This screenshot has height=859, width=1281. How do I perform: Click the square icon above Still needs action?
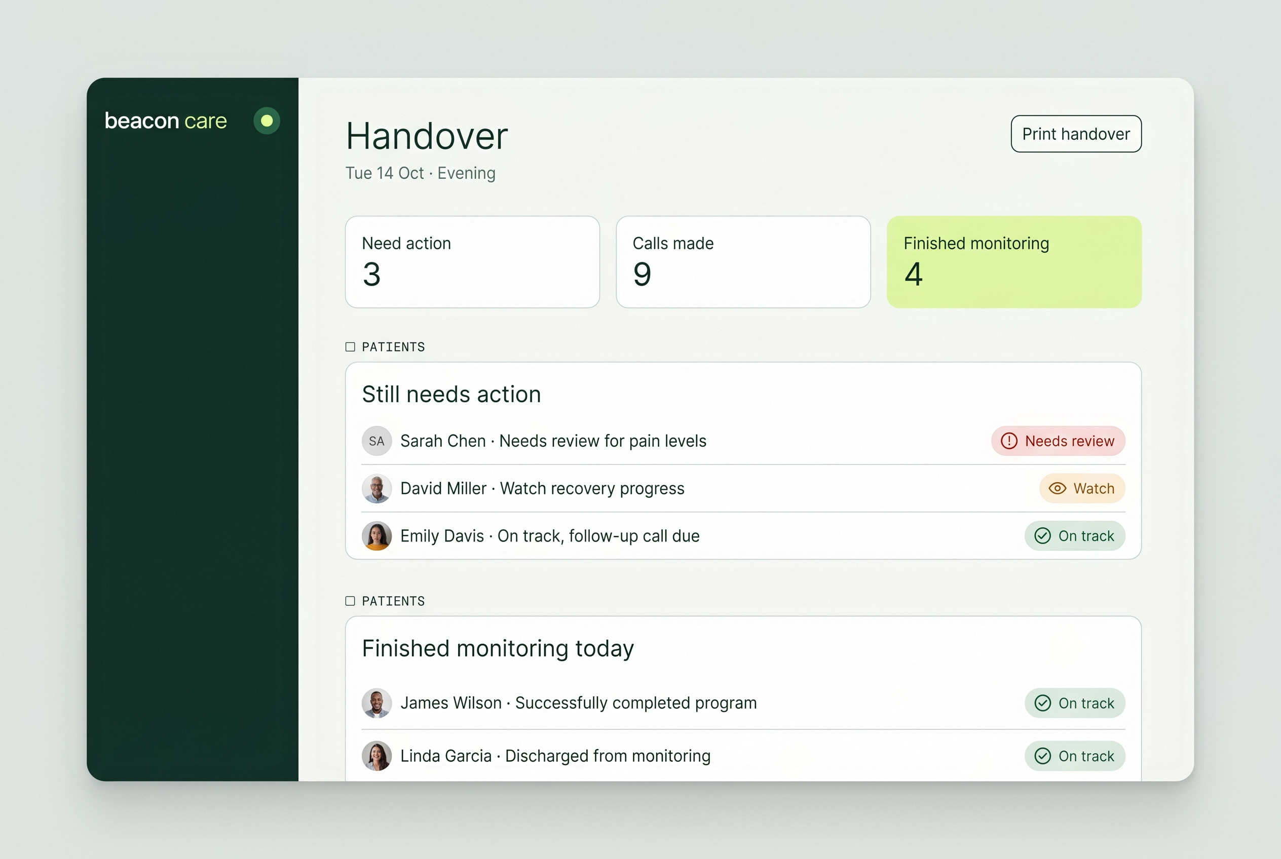pos(350,347)
